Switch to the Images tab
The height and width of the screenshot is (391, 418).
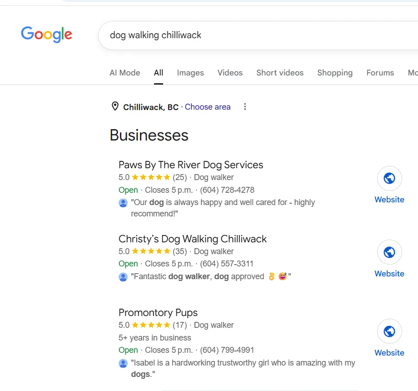point(190,73)
